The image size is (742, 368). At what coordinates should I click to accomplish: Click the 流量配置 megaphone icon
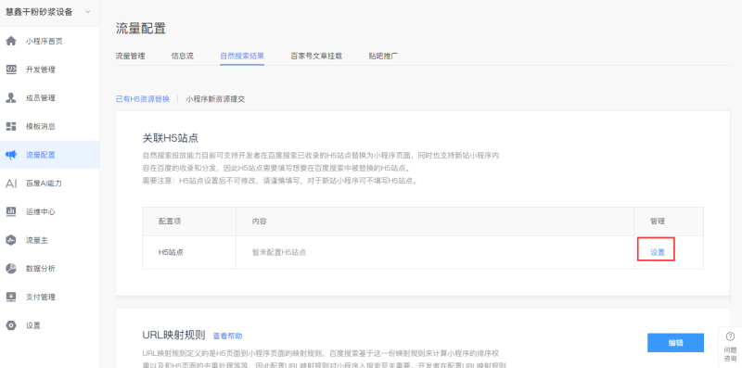11,155
